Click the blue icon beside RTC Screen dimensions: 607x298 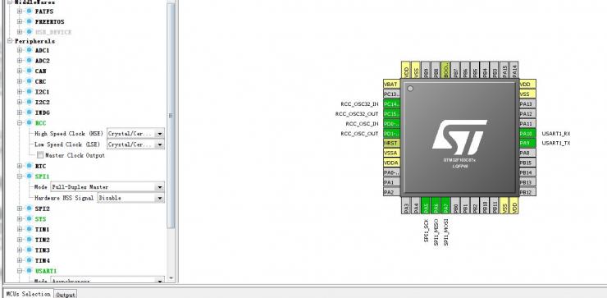(29, 166)
